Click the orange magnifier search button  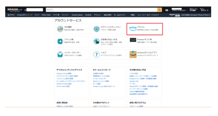click(x=159, y=10)
